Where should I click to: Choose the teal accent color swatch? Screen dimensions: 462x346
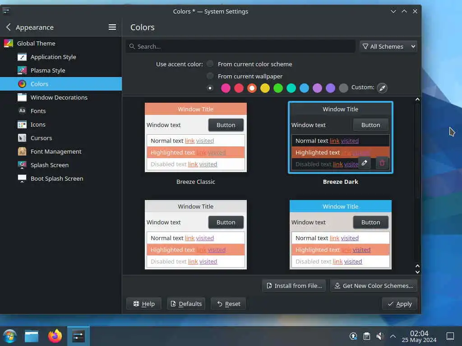coord(291,88)
